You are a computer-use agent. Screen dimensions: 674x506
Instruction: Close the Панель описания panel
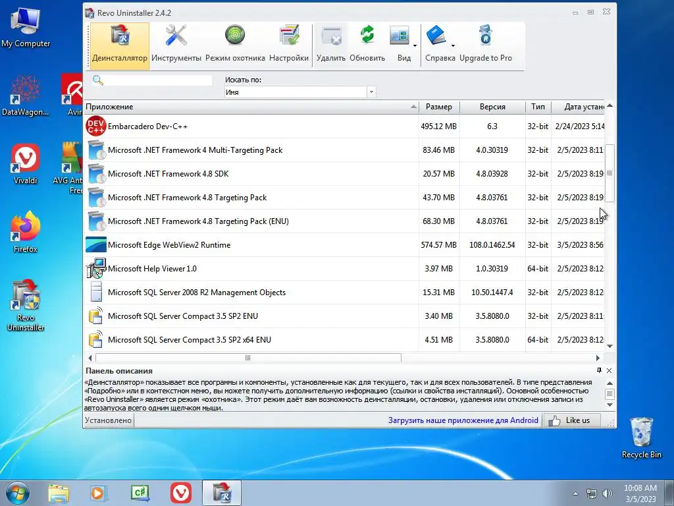click(x=609, y=370)
